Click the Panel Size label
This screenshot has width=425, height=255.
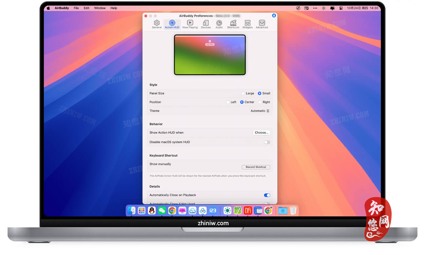click(157, 93)
